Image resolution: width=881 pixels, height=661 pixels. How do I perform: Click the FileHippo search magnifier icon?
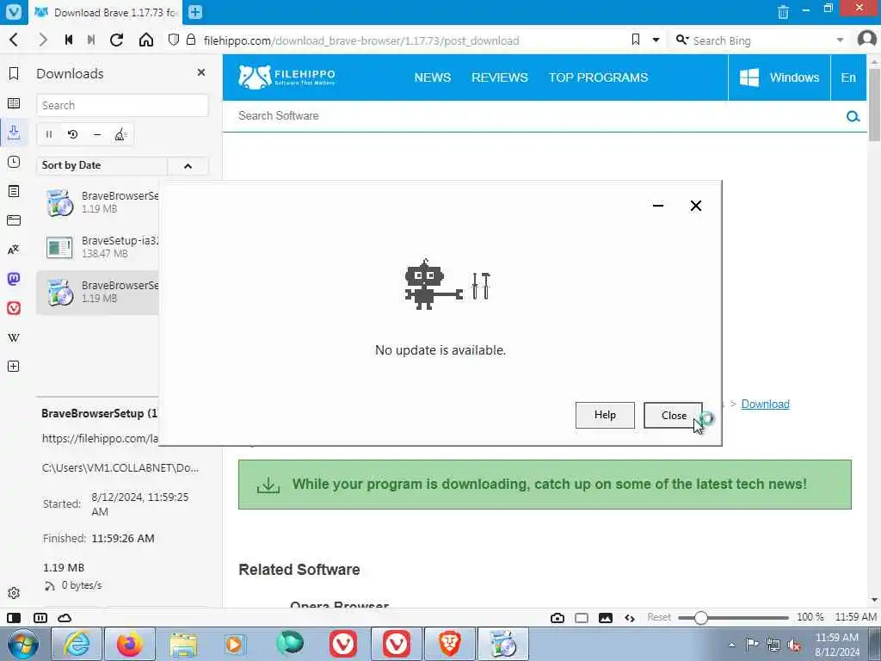(x=853, y=116)
